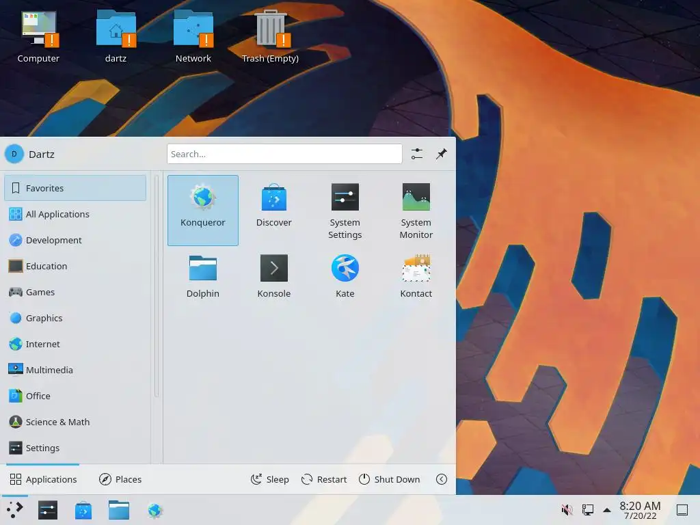The image size is (700, 525).
Task: Open the network tray icon
Action: pyautogui.click(x=587, y=509)
